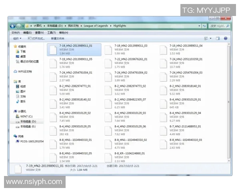Select WIN7 (C:) drive in sidebar
Screen dimensions: 240x192
click(27, 116)
